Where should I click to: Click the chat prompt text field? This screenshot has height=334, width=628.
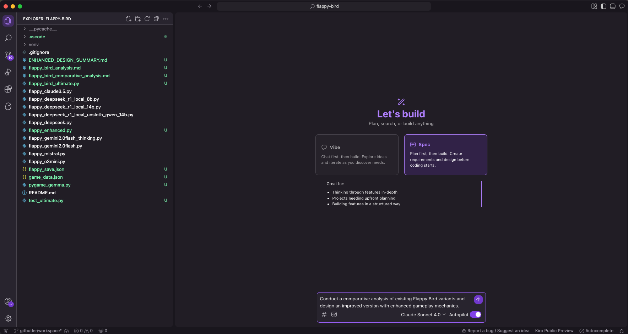click(x=395, y=302)
